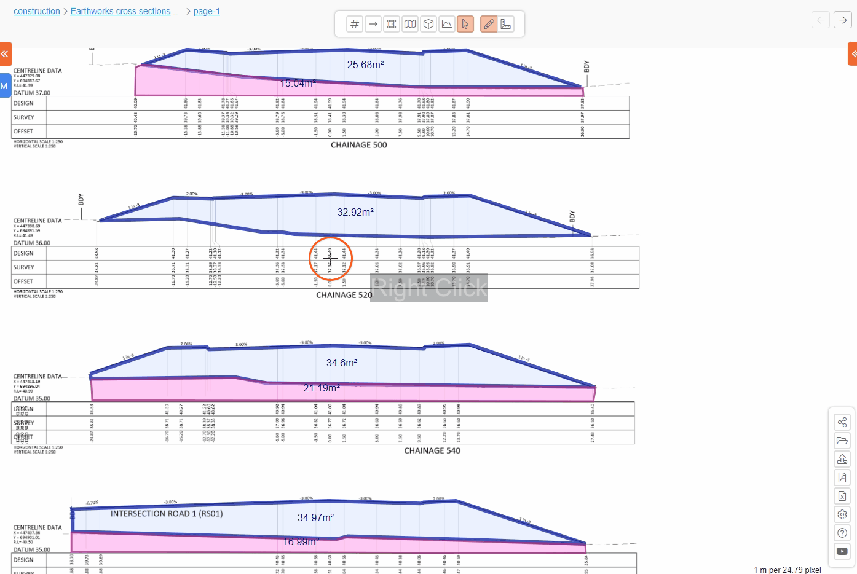
Task: Click the hash grid tool icon
Action: tap(355, 24)
